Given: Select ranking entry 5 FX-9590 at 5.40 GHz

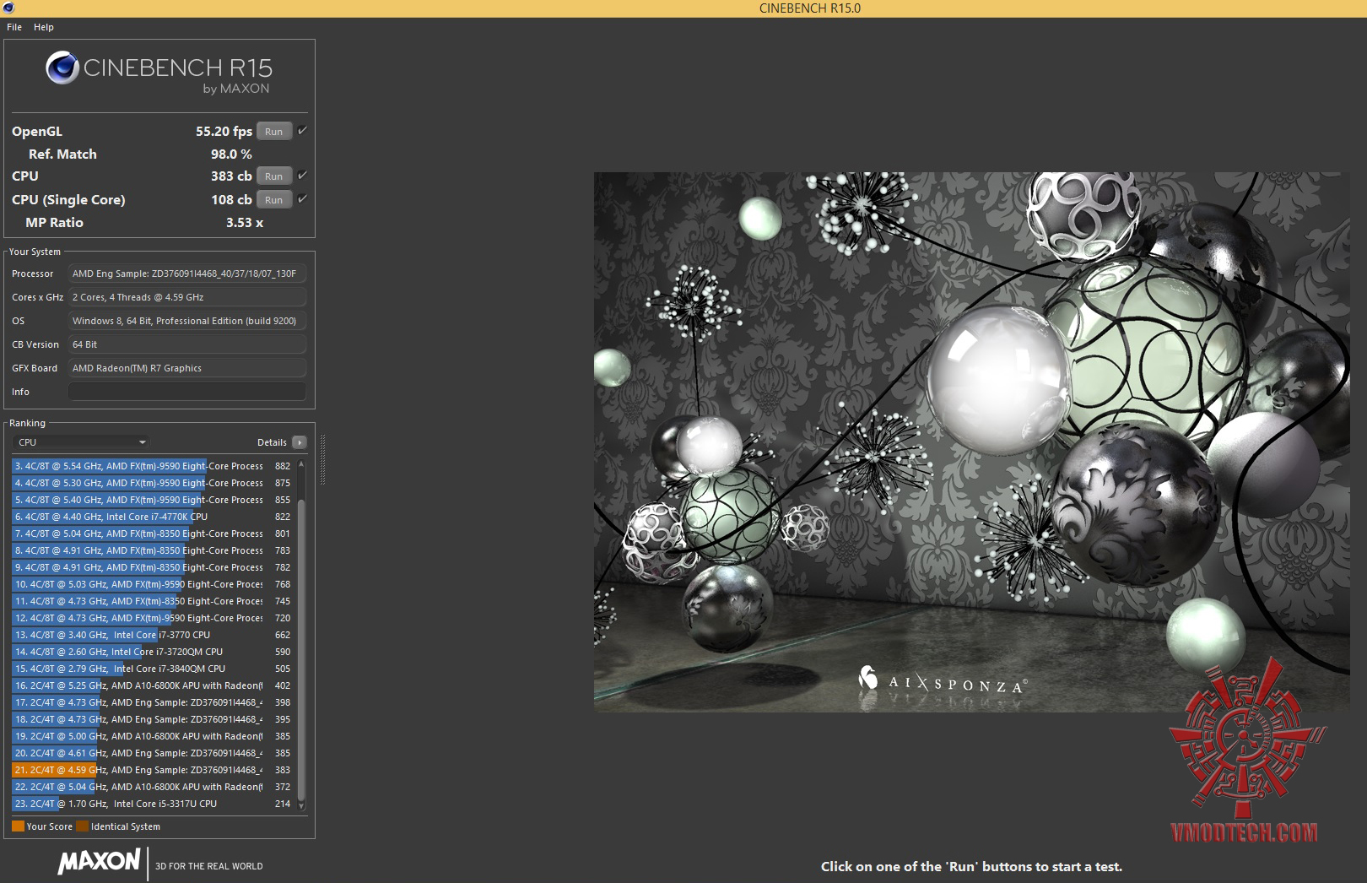Looking at the screenshot, I should (x=152, y=500).
